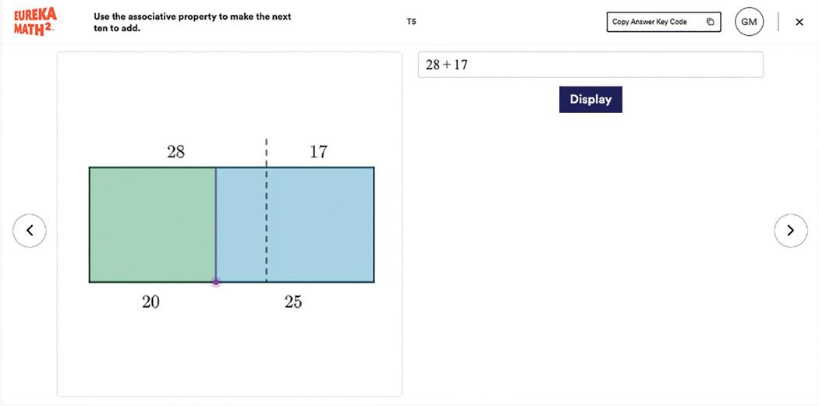Click the Eureka Math² logo

35,22
